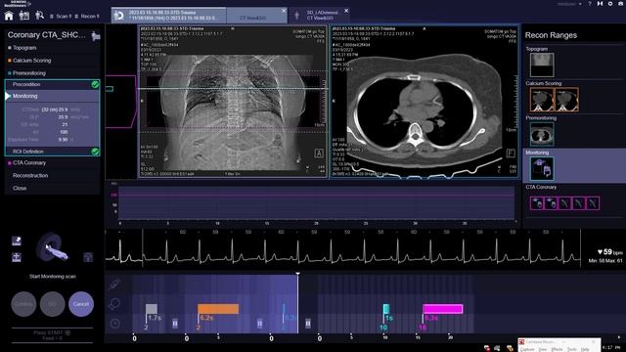Switch to the STD-Trauma exam tab
Viewport: 626px width, 352px height.
pos(169,16)
